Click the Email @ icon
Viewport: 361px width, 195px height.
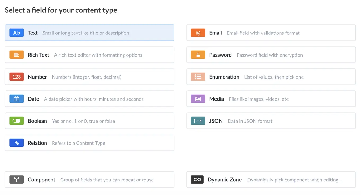click(198, 33)
